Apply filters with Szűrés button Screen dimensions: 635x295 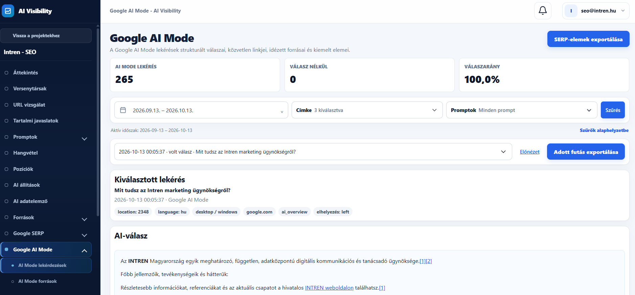click(613, 110)
